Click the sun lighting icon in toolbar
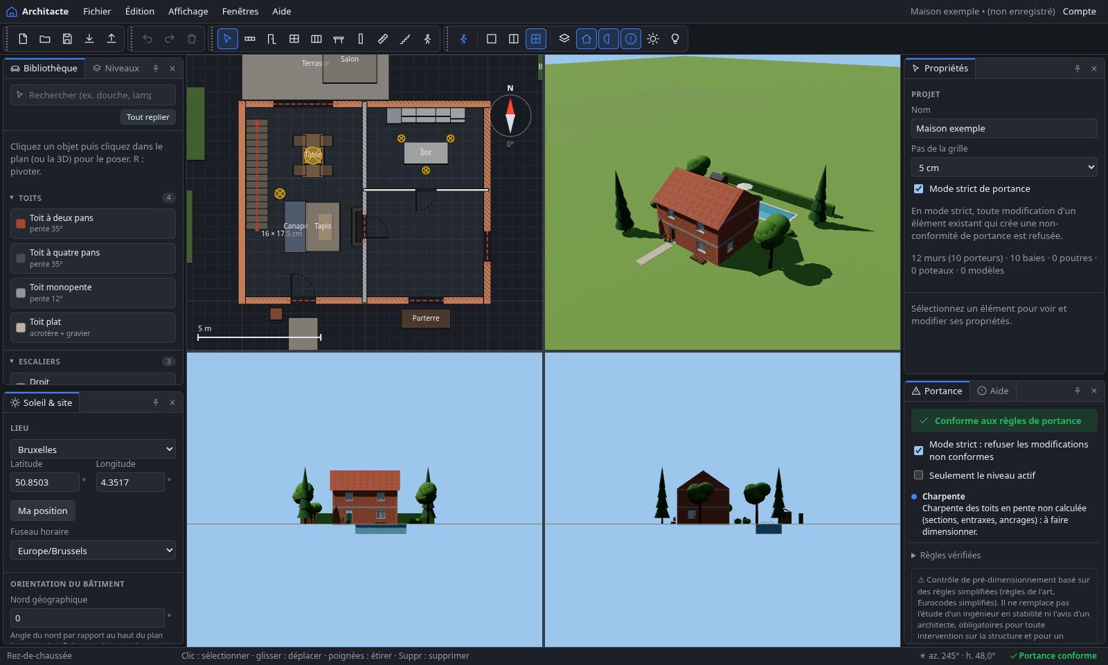Screen dimensions: 1108x665 tap(653, 39)
